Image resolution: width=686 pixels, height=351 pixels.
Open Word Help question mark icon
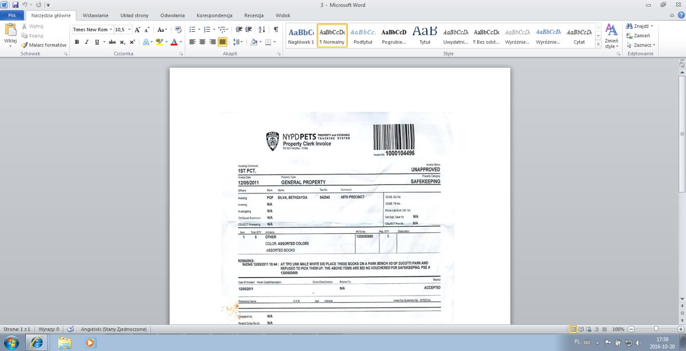click(681, 15)
